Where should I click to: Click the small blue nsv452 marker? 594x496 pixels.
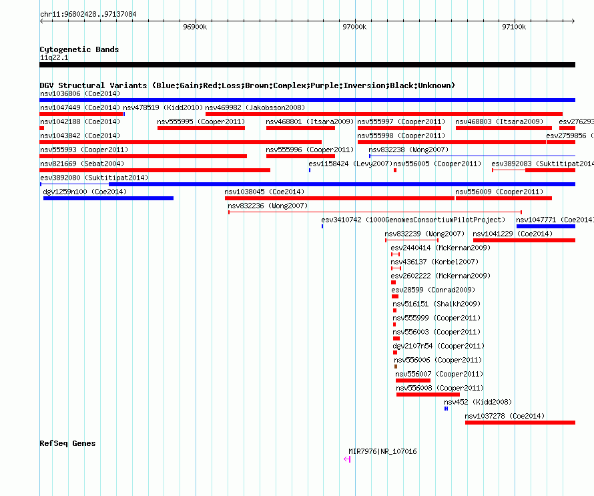coord(447,409)
